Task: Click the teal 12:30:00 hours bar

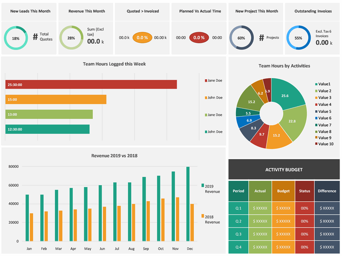Action: tap(47, 129)
